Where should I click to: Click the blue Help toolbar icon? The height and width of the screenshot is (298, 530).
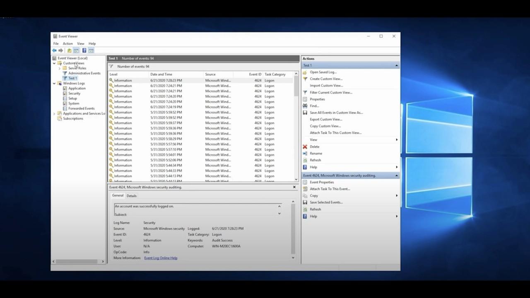(x=84, y=50)
